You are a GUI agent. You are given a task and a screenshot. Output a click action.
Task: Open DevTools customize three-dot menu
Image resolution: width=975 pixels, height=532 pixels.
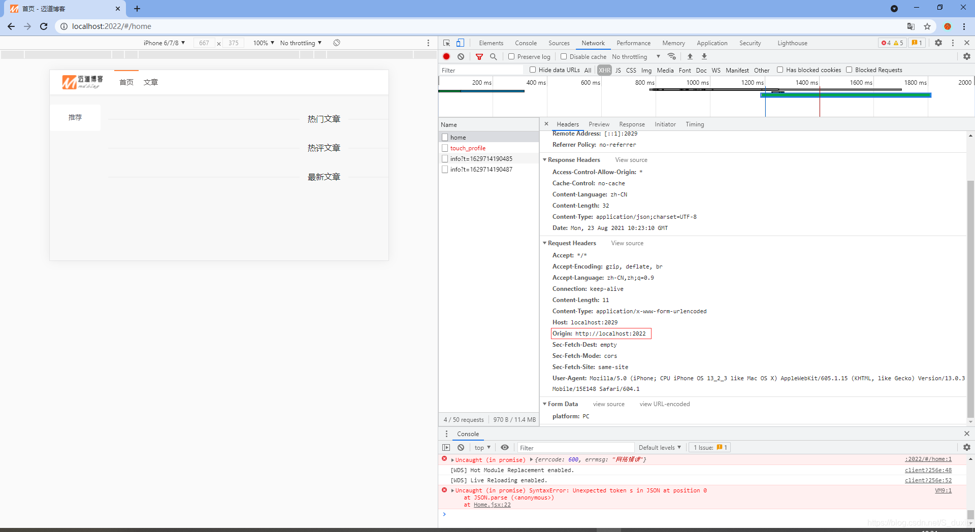point(953,43)
